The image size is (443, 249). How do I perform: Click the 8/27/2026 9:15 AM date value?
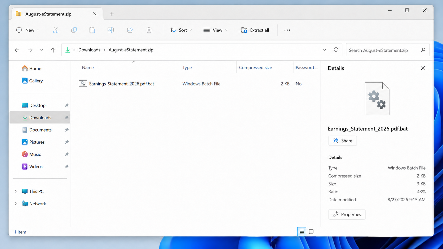[x=406, y=200]
